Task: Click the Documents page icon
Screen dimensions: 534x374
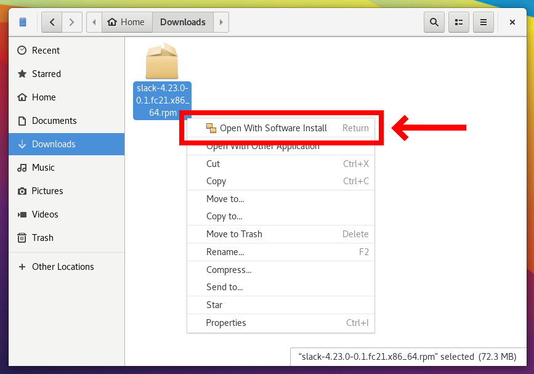Action: [x=22, y=121]
